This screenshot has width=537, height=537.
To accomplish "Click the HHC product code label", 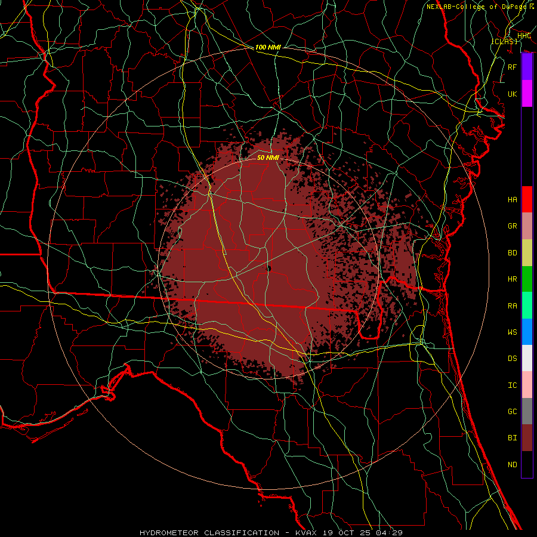I will click(x=524, y=36).
